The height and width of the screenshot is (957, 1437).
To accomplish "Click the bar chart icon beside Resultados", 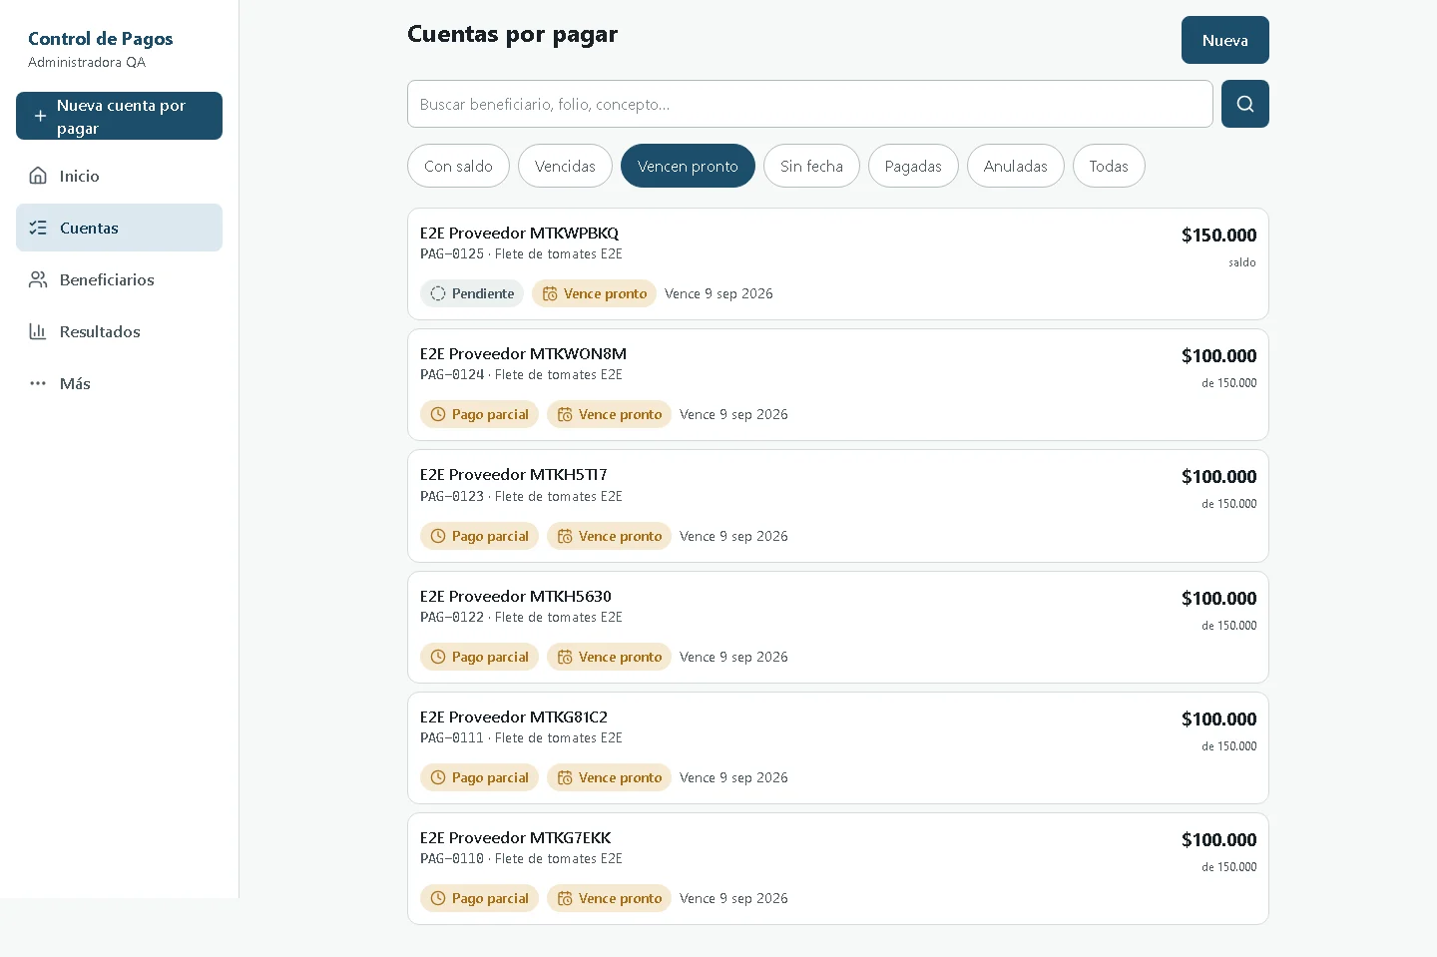I will (x=38, y=331).
